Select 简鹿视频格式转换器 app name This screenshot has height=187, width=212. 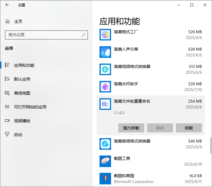pos(132,66)
